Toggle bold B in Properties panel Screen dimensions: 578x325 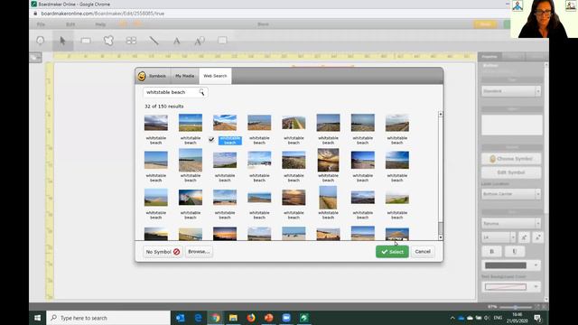pyautogui.click(x=491, y=251)
